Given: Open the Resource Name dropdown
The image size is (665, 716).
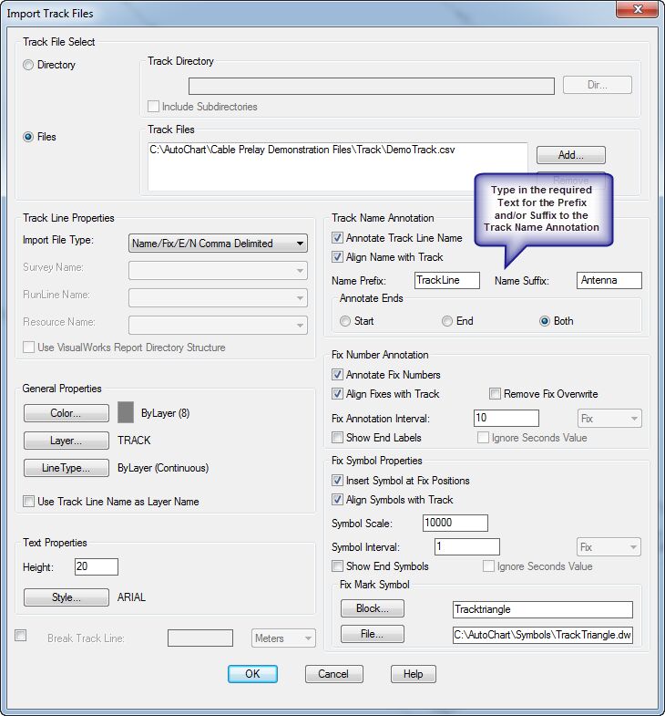Looking at the screenshot, I should (x=218, y=325).
